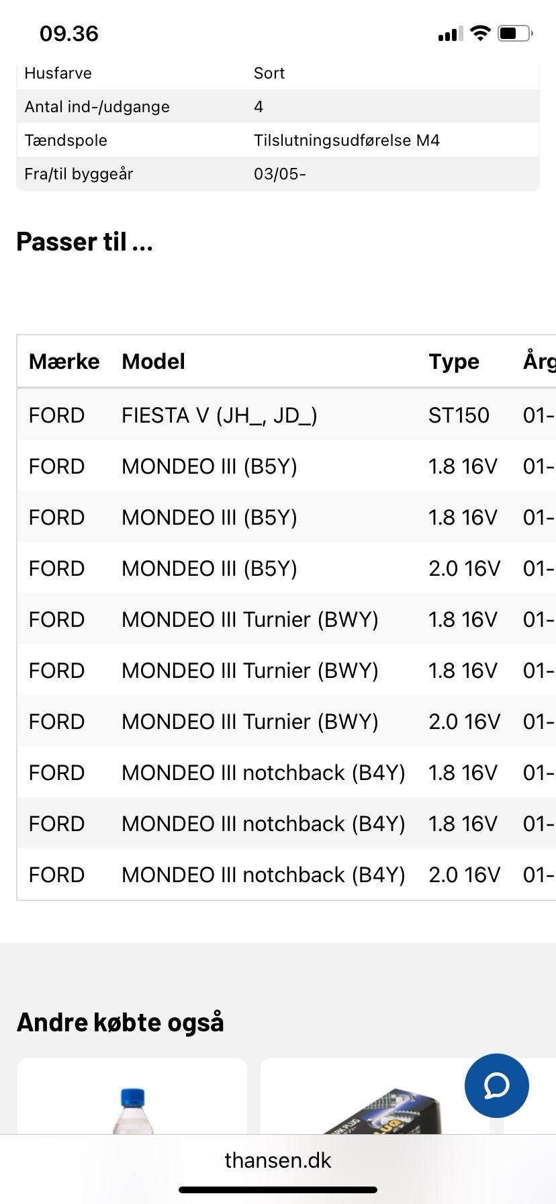This screenshot has width=556, height=1204.
Task: Tap the Andre købte også heading
Action: (x=120, y=1023)
